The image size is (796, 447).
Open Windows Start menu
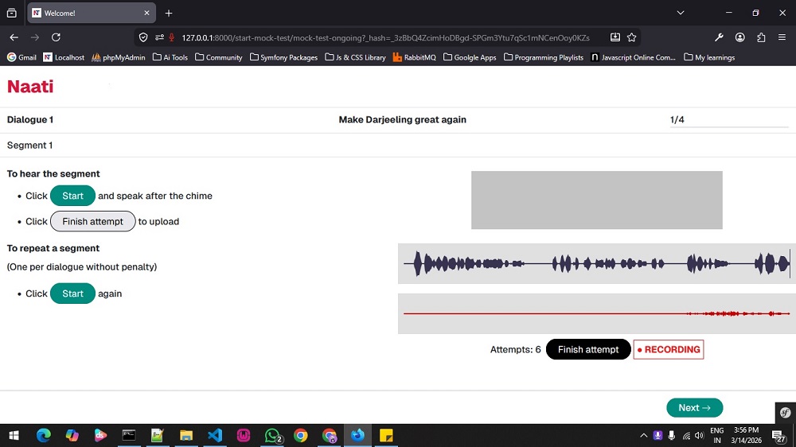[x=14, y=435]
